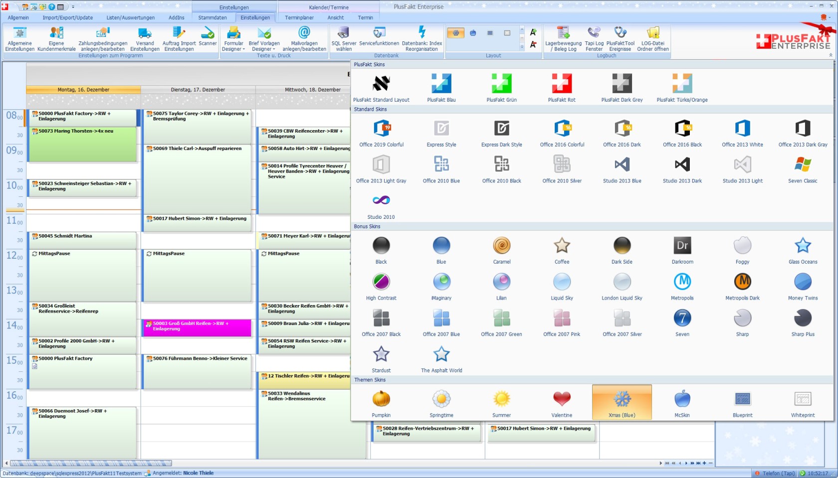Viewport: 838px width, 478px height.
Task: Select Montag, 16. Dezember day header
Action: click(83, 90)
